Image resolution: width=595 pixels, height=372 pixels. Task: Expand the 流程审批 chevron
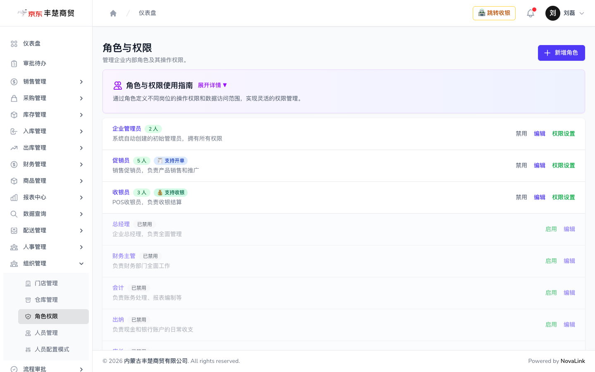coord(81,369)
